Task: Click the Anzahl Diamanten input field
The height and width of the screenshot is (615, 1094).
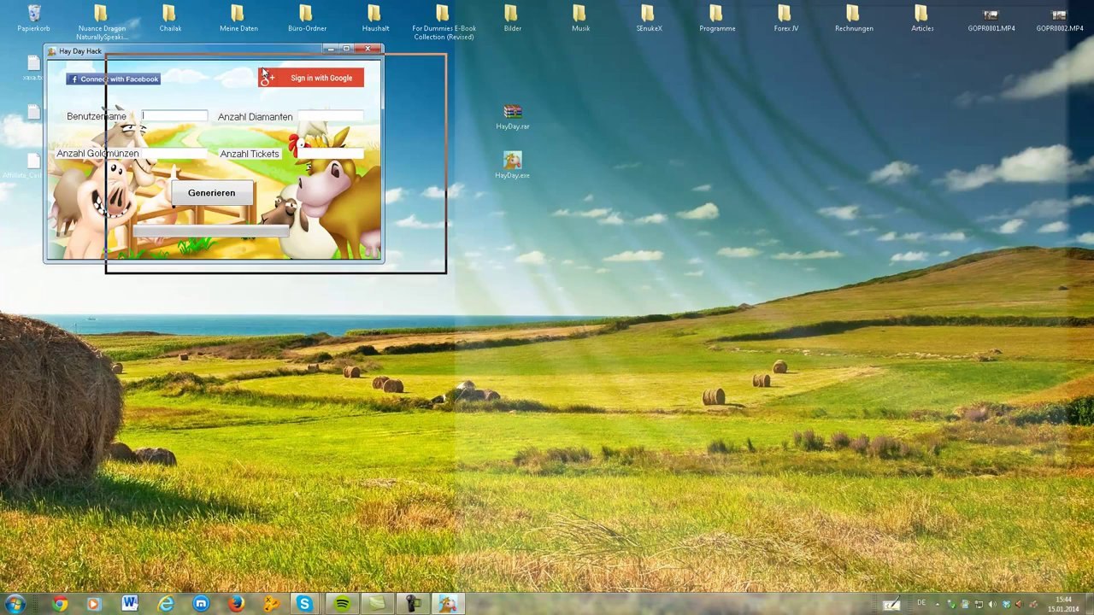Action: pyautogui.click(x=331, y=116)
